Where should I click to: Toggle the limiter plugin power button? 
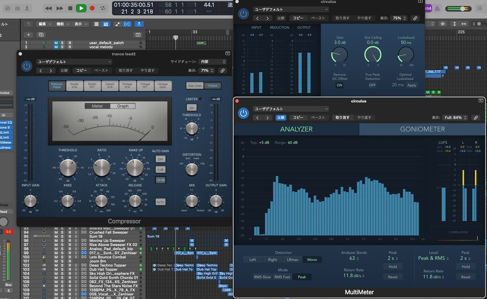(243, 14)
